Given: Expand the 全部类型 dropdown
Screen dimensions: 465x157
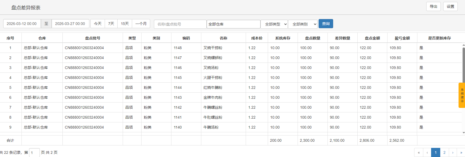Looking at the screenshot, I should pyautogui.click(x=274, y=24).
